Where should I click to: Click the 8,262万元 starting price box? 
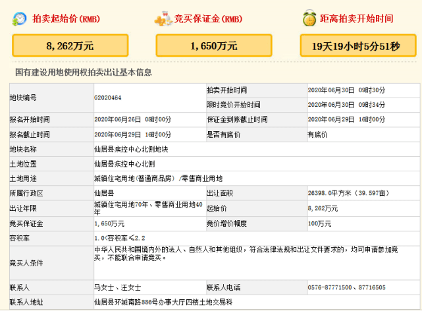point(70,45)
